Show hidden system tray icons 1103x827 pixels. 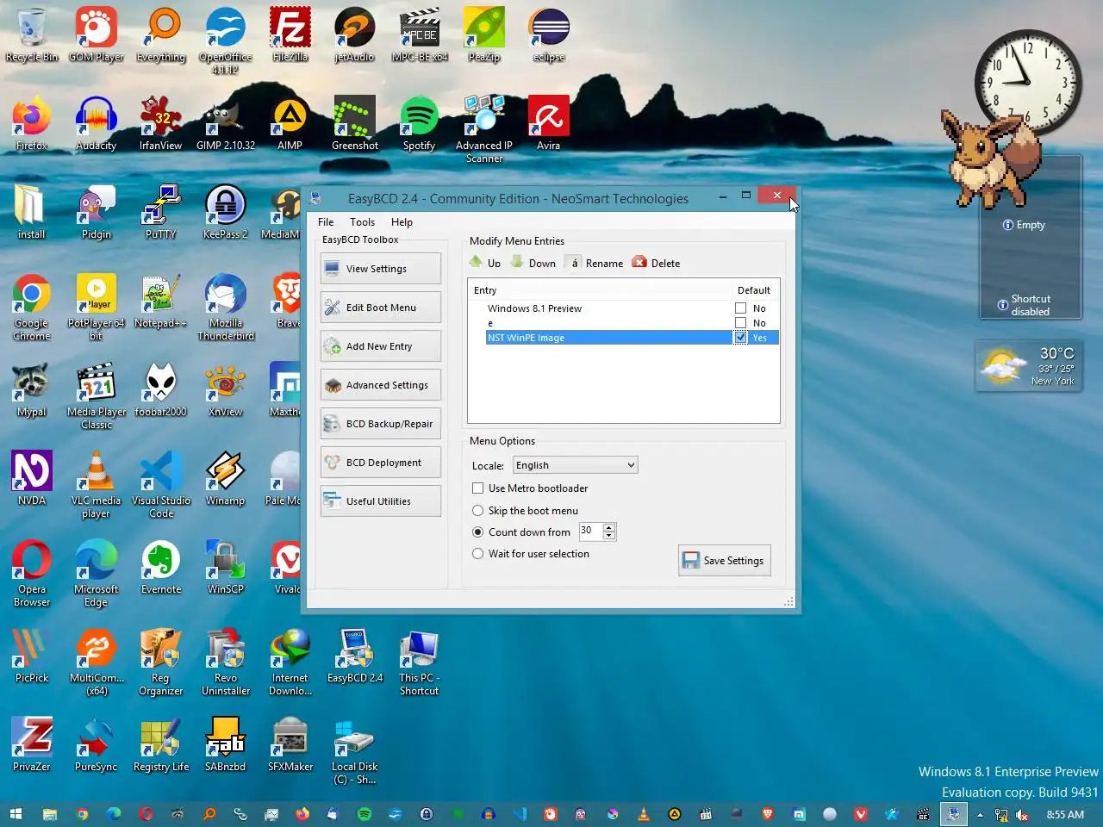[980, 815]
